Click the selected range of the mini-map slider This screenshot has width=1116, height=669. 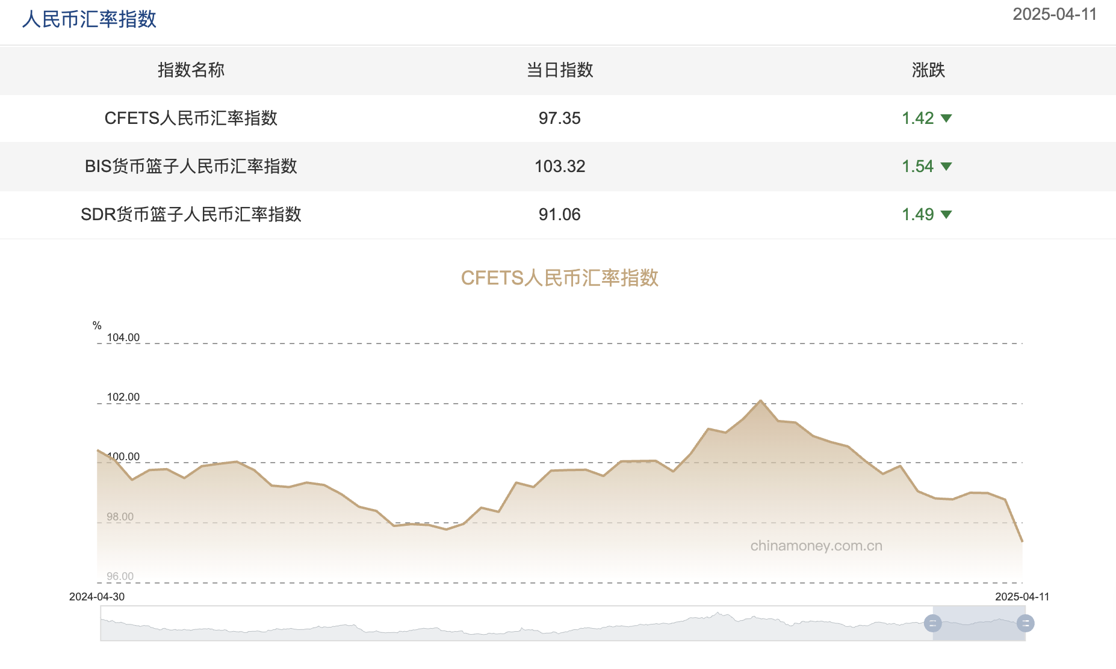pyautogui.click(x=980, y=623)
